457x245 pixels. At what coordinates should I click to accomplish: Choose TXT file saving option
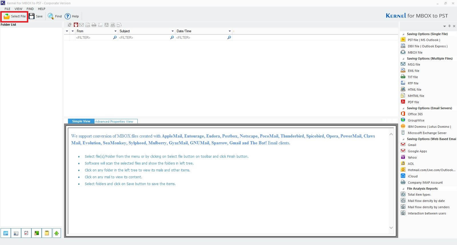pos(413,77)
